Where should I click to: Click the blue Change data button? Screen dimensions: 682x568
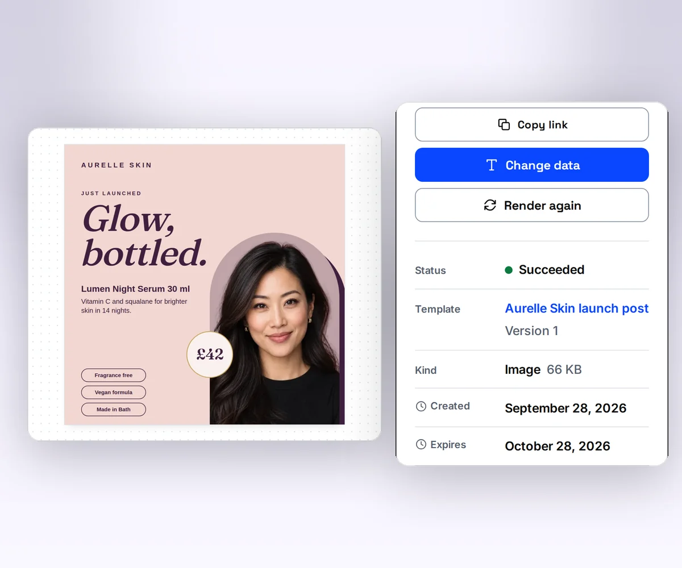point(532,165)
